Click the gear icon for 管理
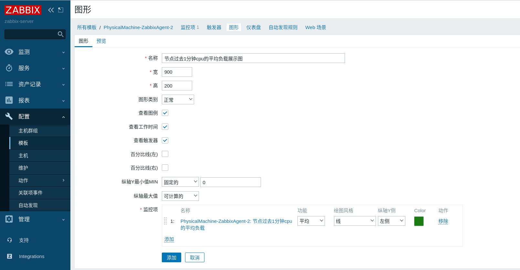Image resolution: width=520 pixels, height=270 pixels. (x=9, y=219)
